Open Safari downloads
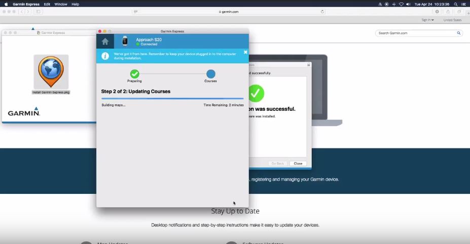The width and height of the screenshot is (470, 244). 437,12
